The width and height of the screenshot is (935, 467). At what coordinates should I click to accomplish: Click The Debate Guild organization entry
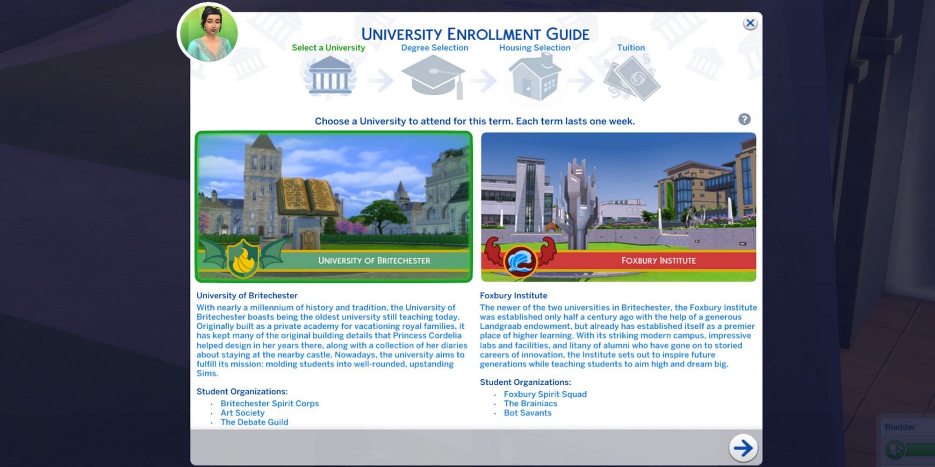click(254, 422)
